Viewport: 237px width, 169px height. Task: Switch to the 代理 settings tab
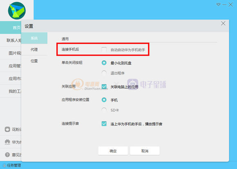(34, 50)
